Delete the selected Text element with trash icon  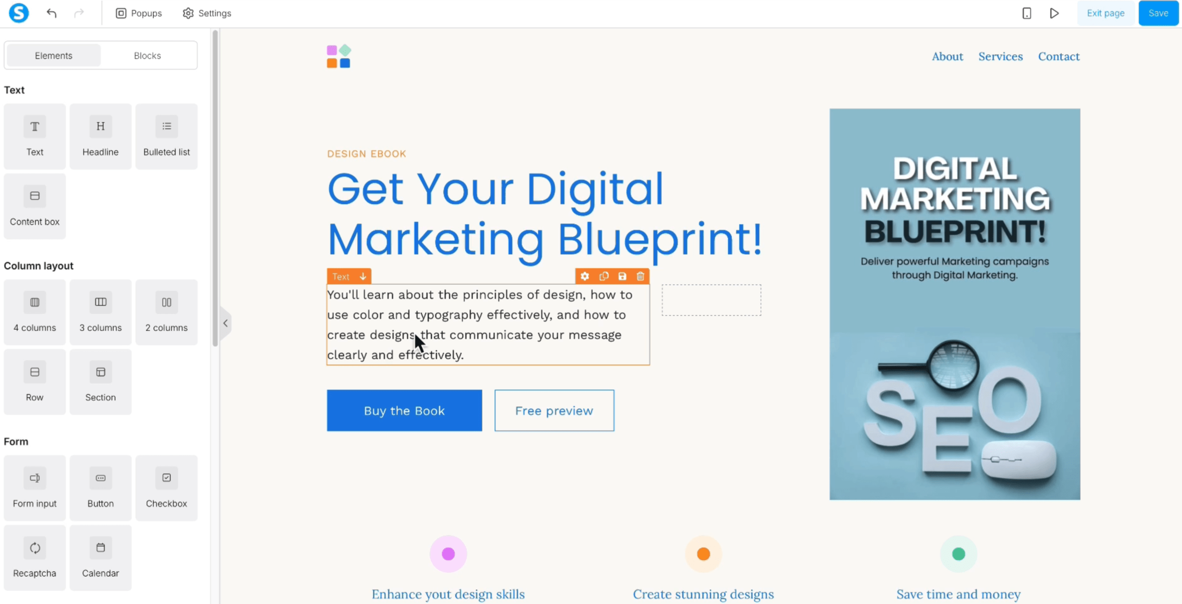coord(640,276)
